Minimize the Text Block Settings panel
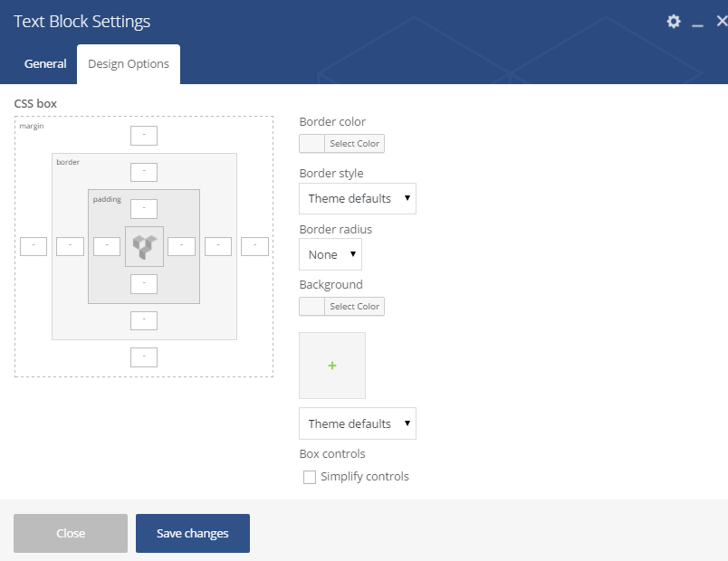Viewport: 728px width, 561px height. (x=697, y=23)
